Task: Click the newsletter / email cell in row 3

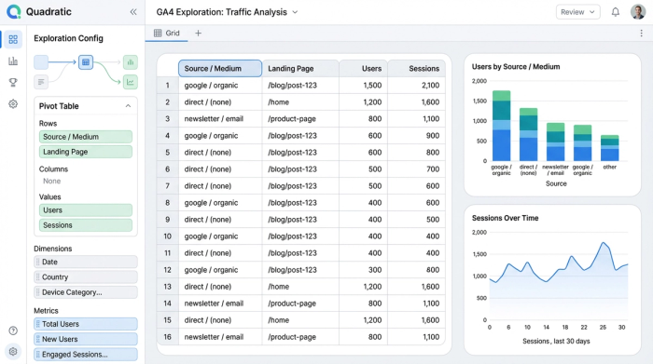Action: point(220,119)
